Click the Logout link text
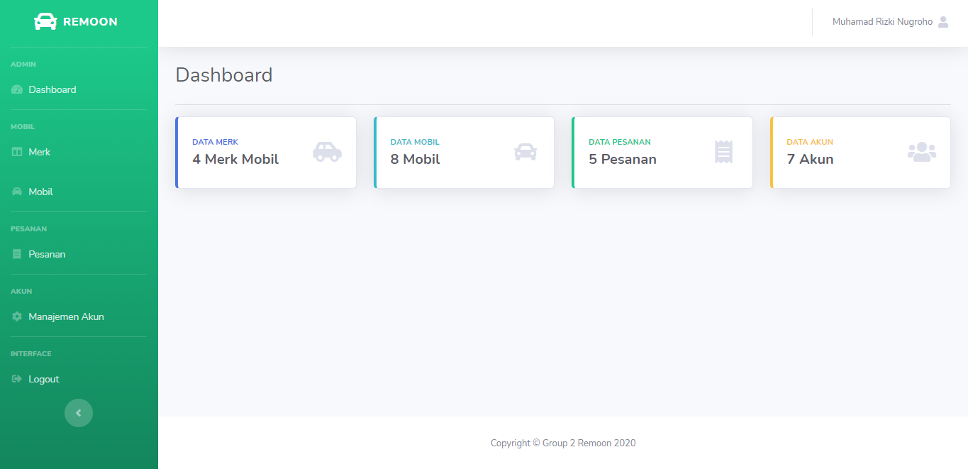 pos(44,380)
